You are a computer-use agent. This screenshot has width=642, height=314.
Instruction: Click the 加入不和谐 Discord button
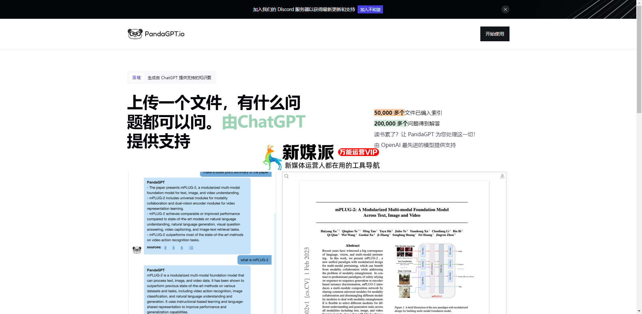(370, 9)
